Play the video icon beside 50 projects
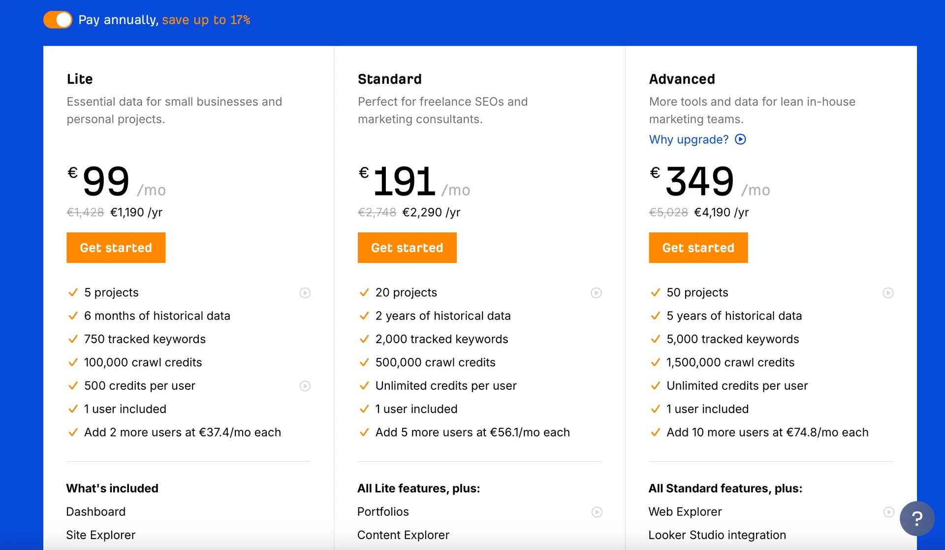945x550 pixels. point(888,292)
